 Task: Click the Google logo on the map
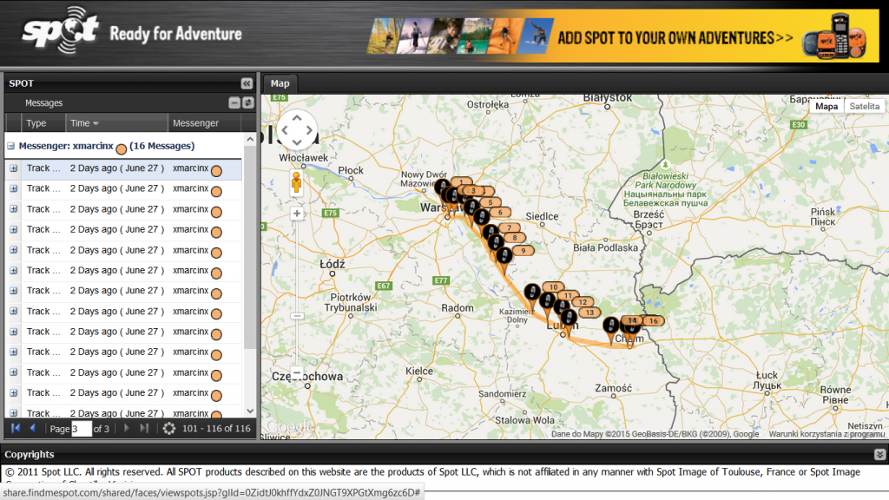[x=290, y=425]
